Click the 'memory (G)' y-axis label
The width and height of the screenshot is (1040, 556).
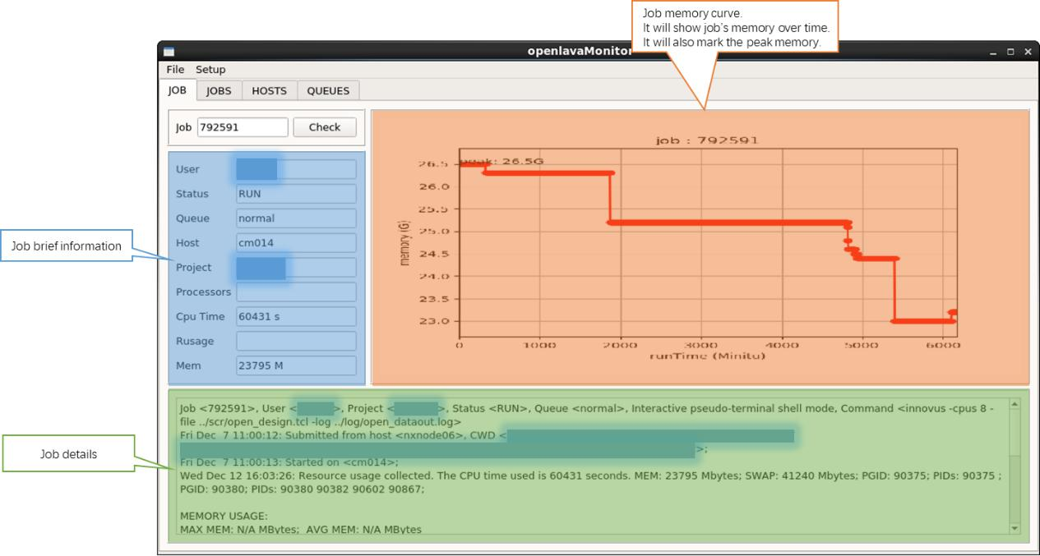coord(404,242)
